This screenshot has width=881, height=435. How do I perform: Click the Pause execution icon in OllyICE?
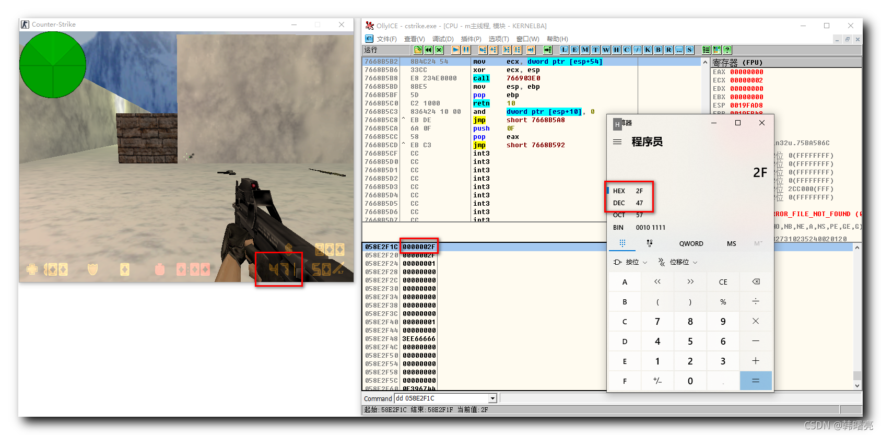[x=466, y=50]
